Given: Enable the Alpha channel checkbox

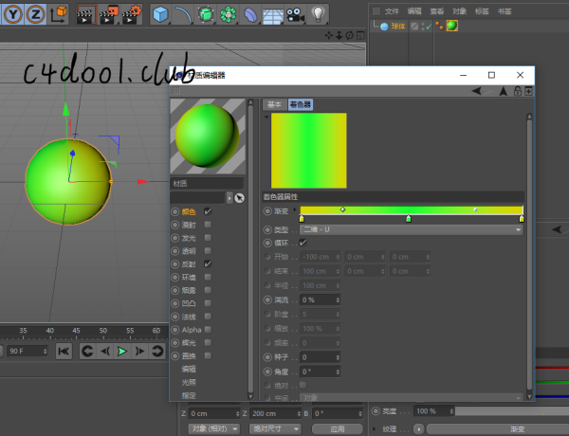Looking at the screenshot, I should (208, 329).
